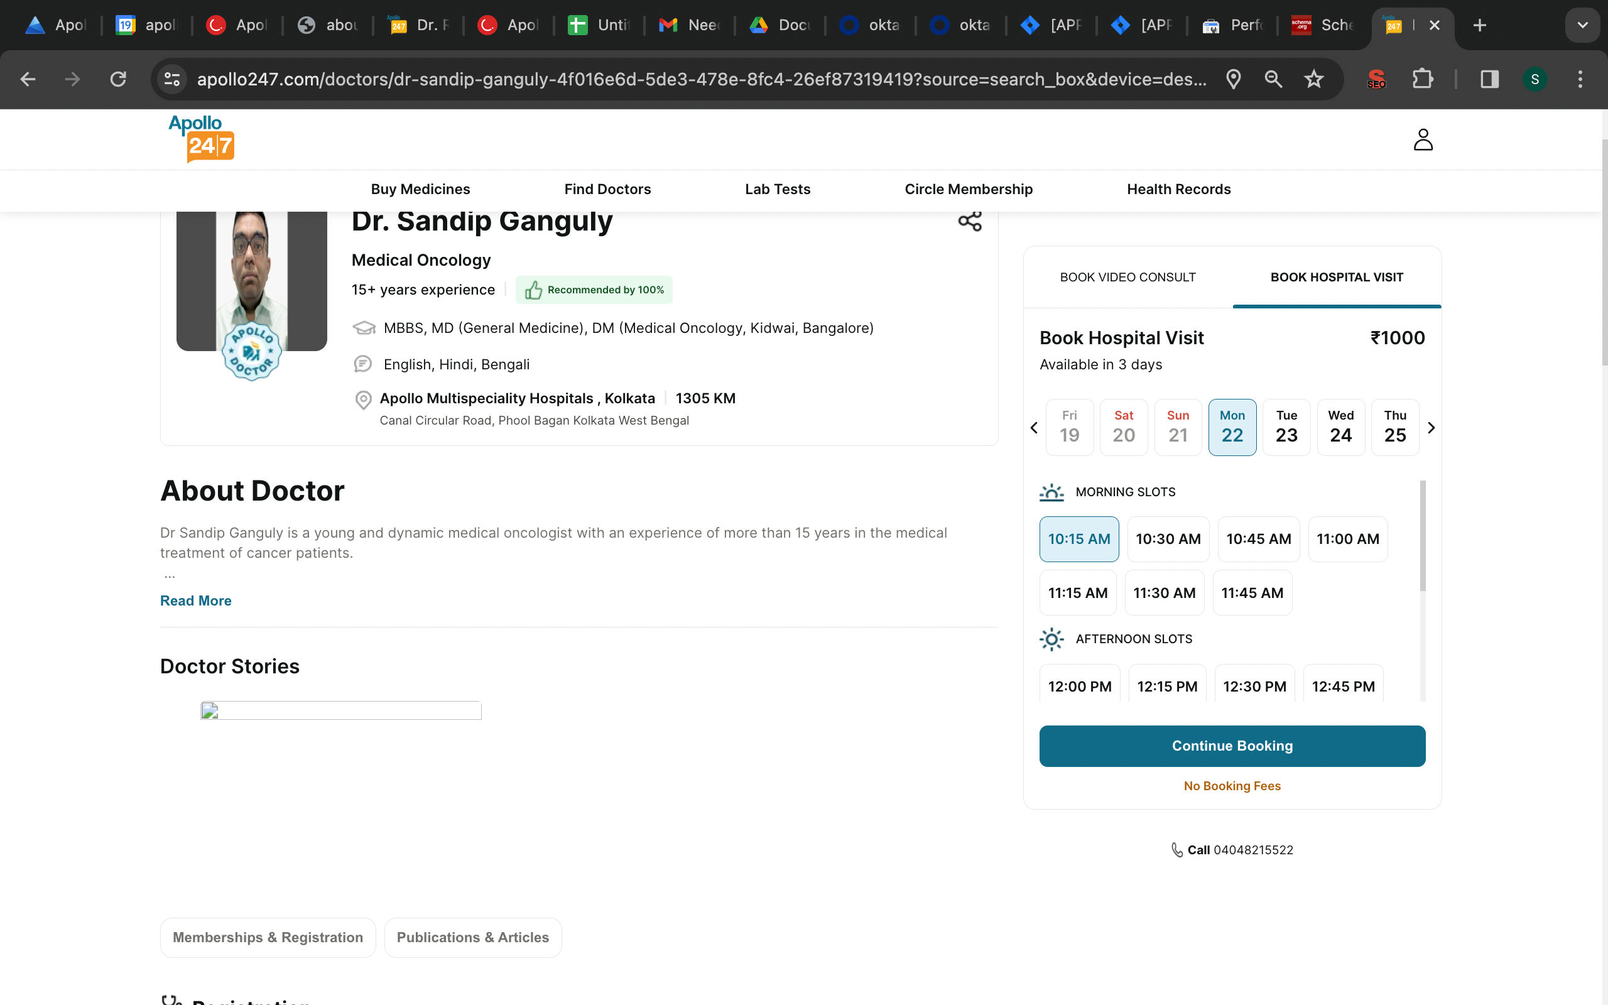This screenshot has width=1608, height=1005.
Task: Open the Find Doctors menu item
Action: pyautogui.click(x=607, y=190)
